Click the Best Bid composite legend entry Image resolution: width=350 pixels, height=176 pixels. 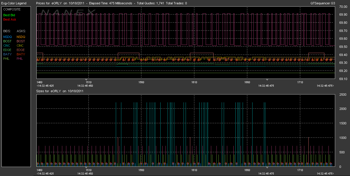[x=10, y=15]
